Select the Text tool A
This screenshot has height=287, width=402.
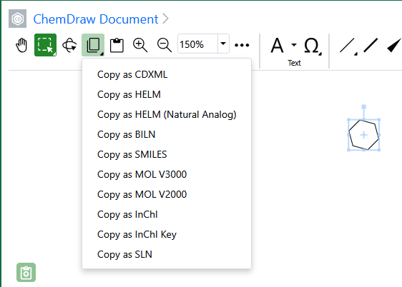coord(277,45)
